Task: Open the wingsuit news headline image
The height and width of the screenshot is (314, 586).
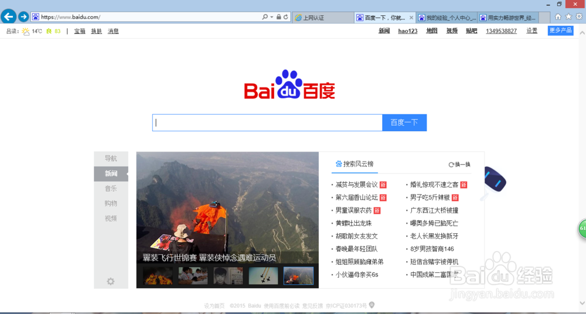Action: pyautogui.click(x=227, y=207)
